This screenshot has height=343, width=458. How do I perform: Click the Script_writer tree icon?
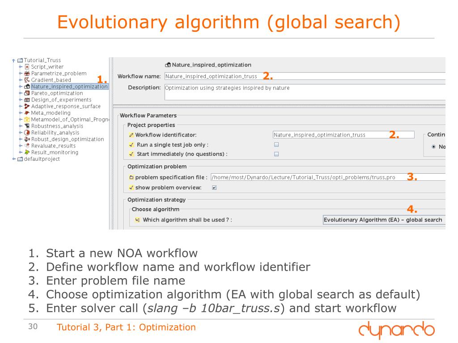tap(27, 67)
